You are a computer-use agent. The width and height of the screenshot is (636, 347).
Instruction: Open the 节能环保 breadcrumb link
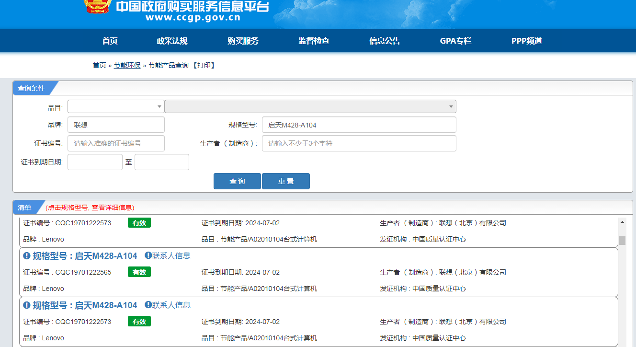(x=127, y=65)
